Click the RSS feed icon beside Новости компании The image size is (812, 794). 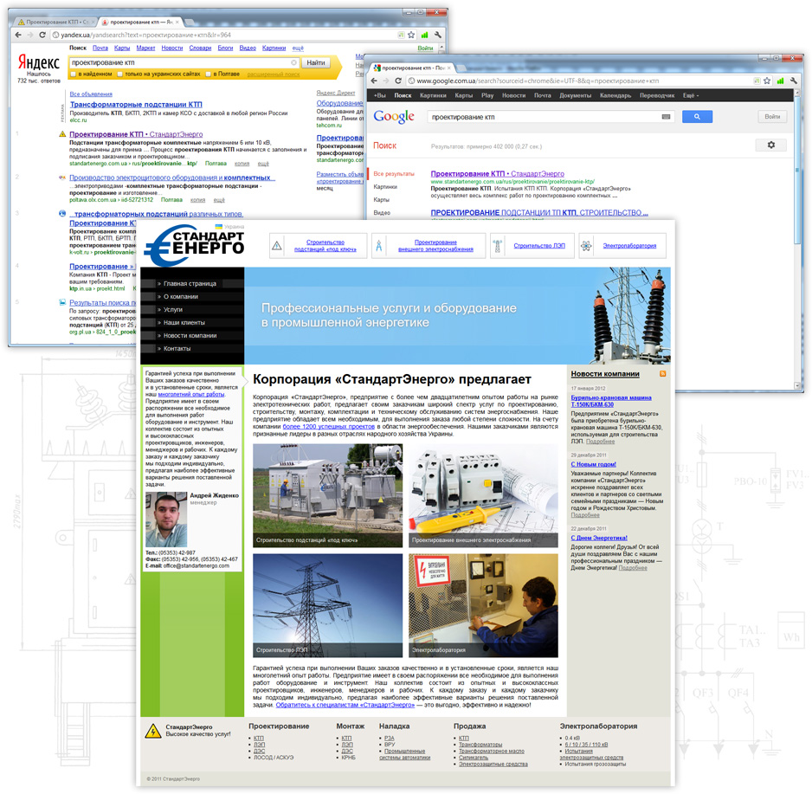(x=663, y=374)
